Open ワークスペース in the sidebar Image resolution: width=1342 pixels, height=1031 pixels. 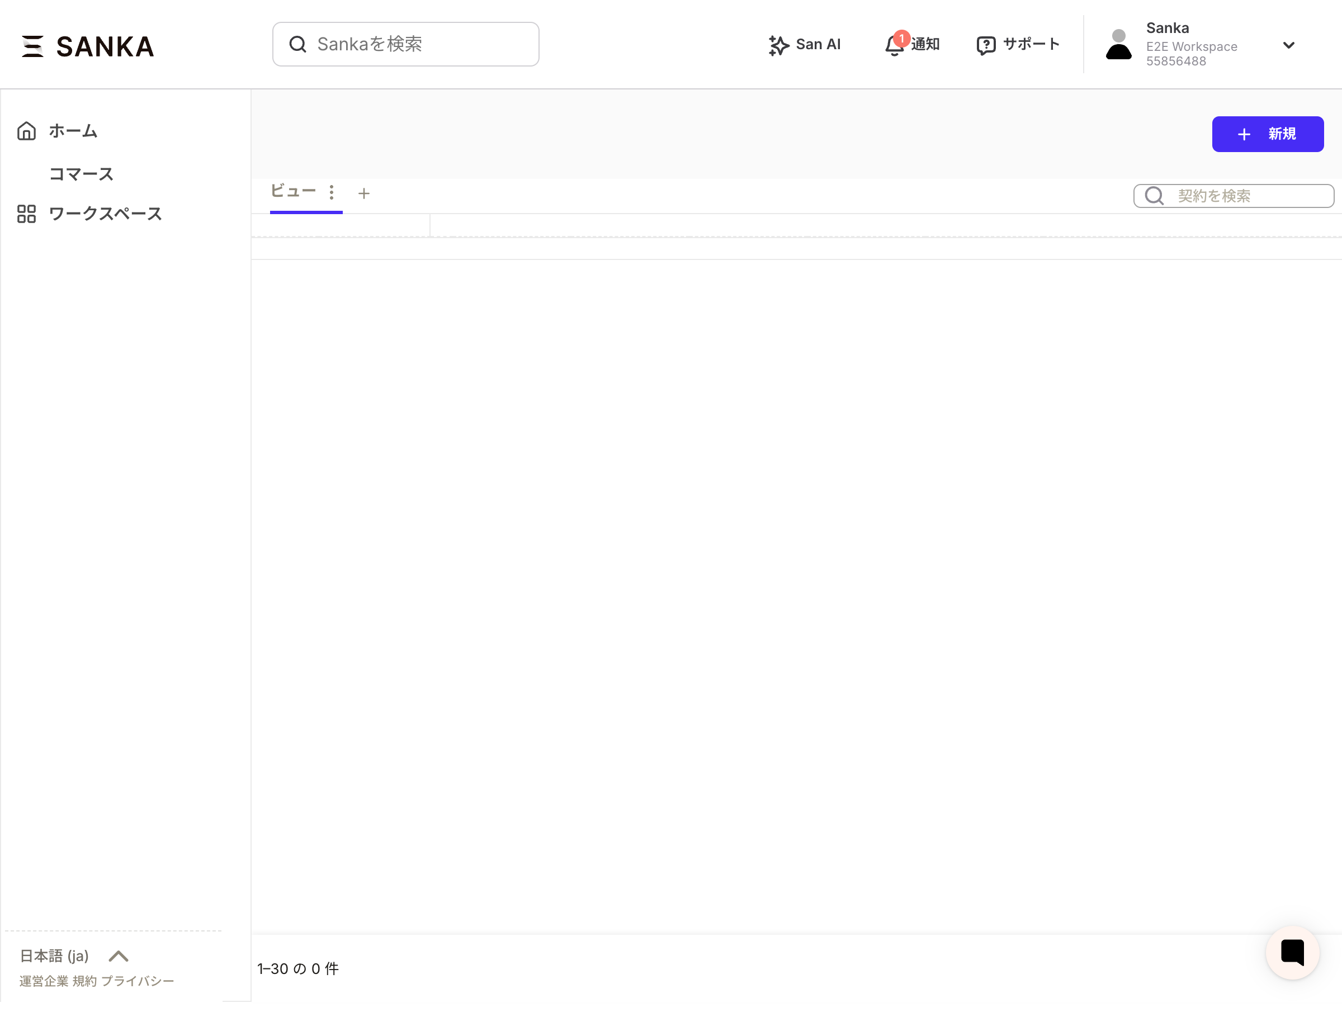105,214
